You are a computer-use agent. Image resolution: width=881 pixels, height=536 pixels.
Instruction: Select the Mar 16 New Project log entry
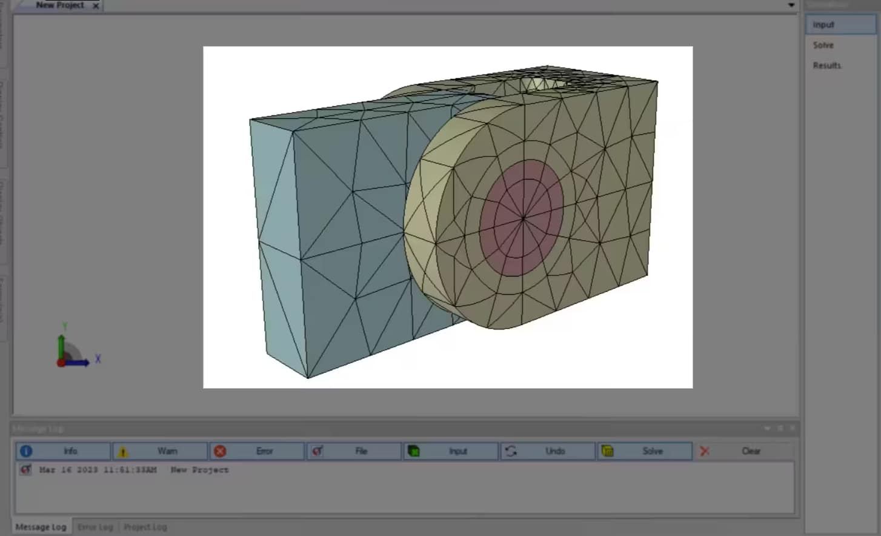coord(133,470)
